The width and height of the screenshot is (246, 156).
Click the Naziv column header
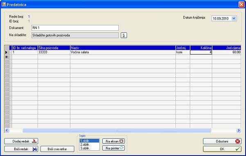coord(123,48)
